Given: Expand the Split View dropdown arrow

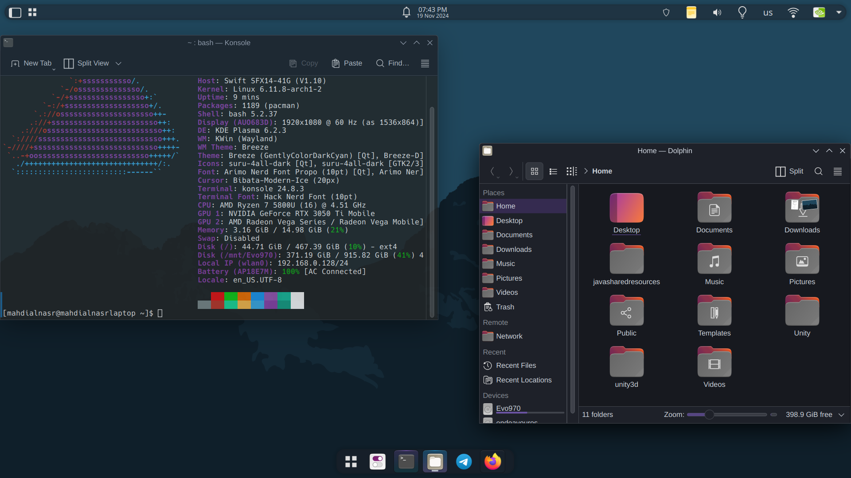Looking at the screenshot, I should coord(118,63).
